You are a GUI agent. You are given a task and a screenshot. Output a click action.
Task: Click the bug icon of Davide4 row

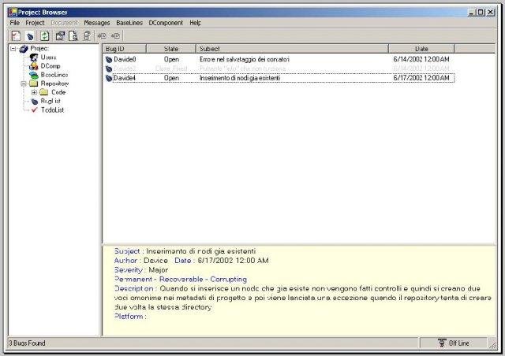[x=109, y=78]
